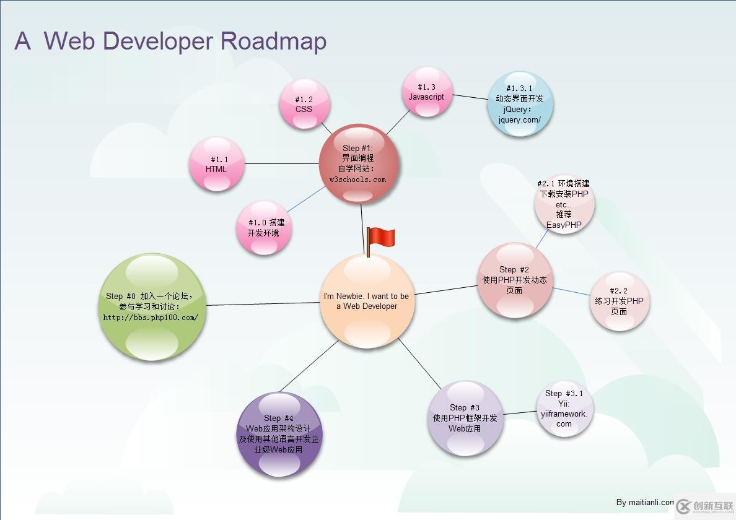Click the #1.3 Javascript node

(x=426, y=93)
